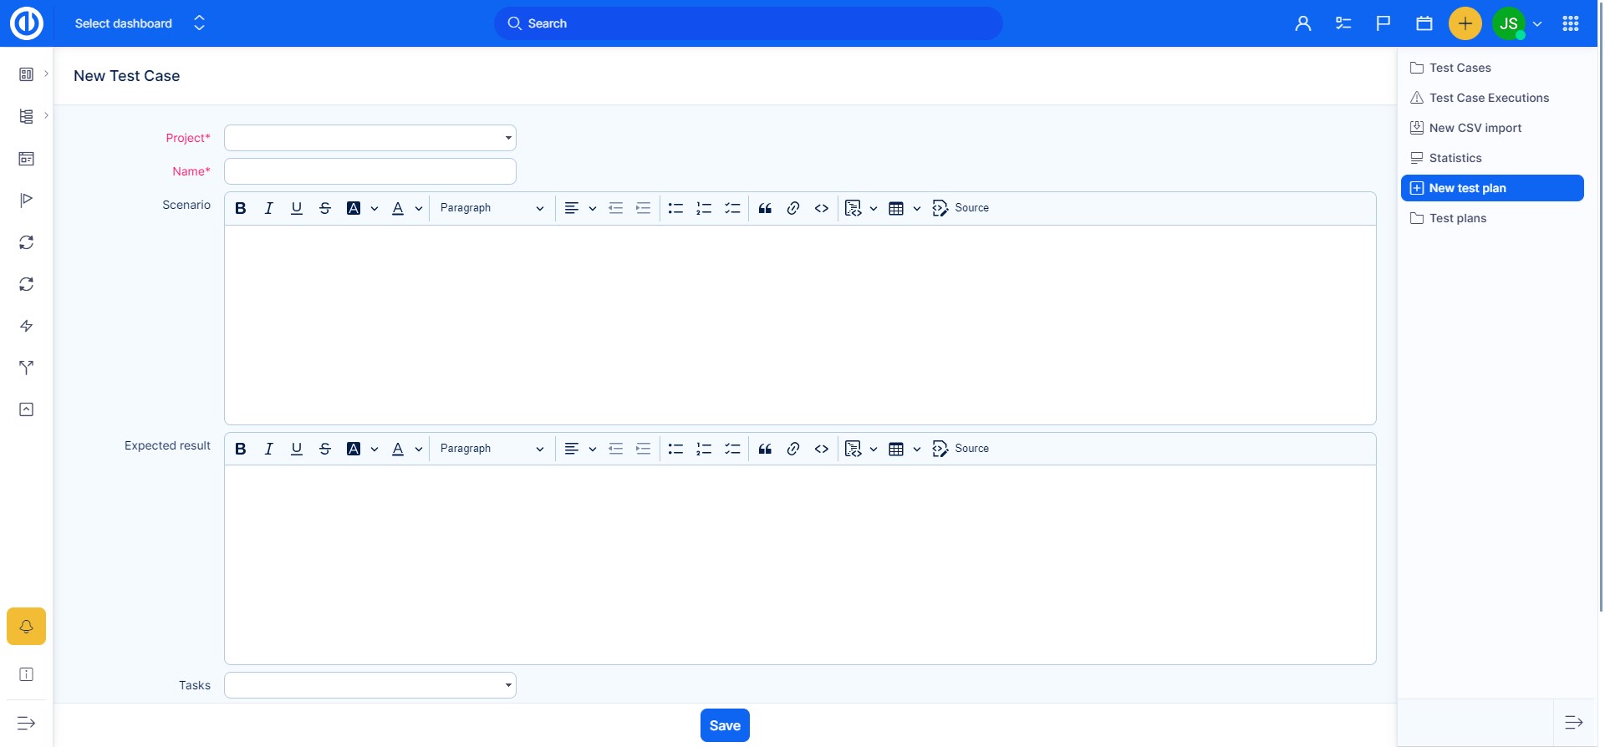Toggle Source mode in Expected result editor
This screenshot has height=747, width=1605.
(x=960, y=449)
